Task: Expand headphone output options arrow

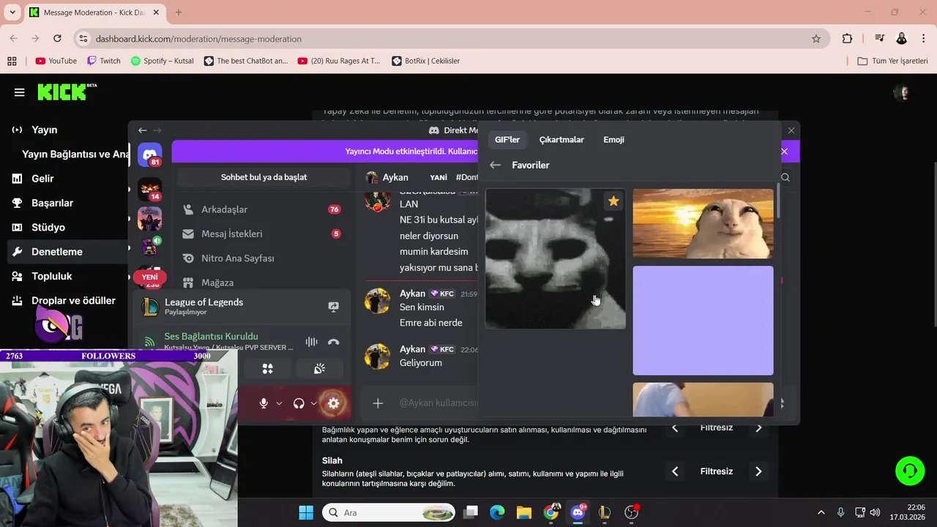Action: point(314,403)
